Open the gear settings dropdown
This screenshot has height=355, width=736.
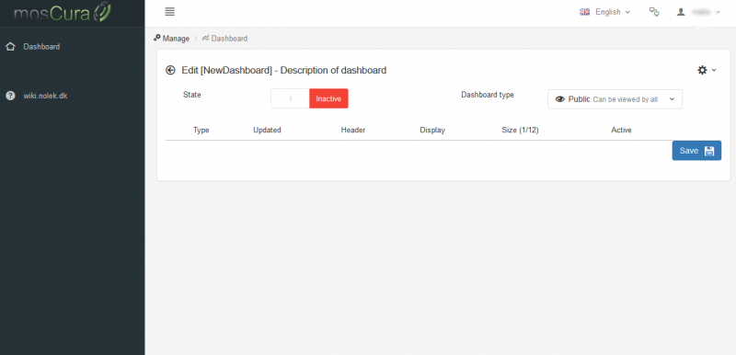point(707,70)
